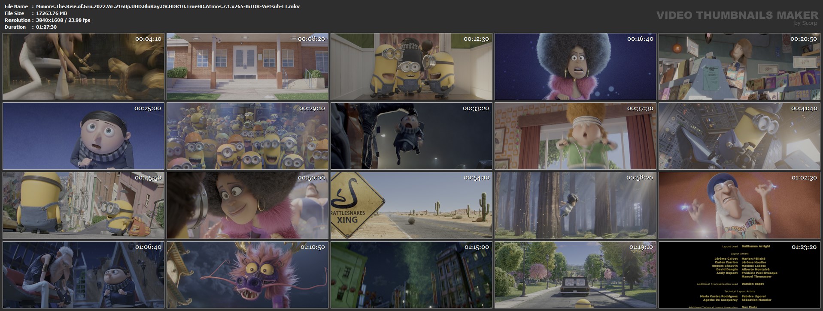Click credit name Guillaume Arrighi
Viewport: 823px width, 311px height.
pyautogui.click(x=756, y=246)
